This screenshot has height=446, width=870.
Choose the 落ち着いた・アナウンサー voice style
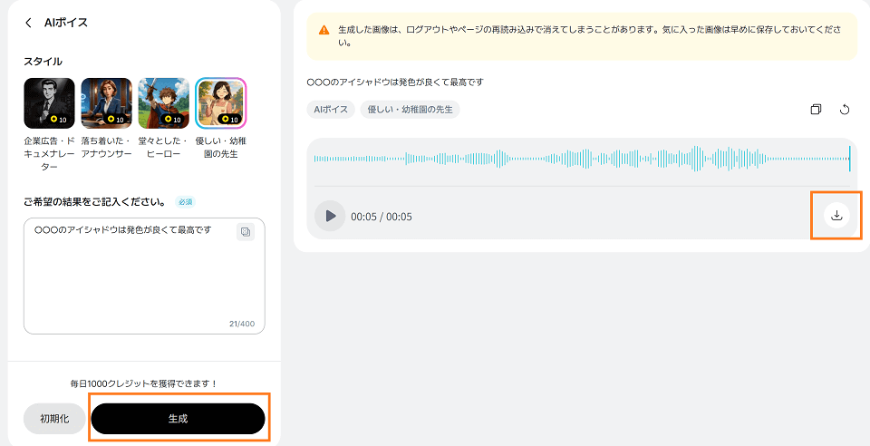(107, 103)
